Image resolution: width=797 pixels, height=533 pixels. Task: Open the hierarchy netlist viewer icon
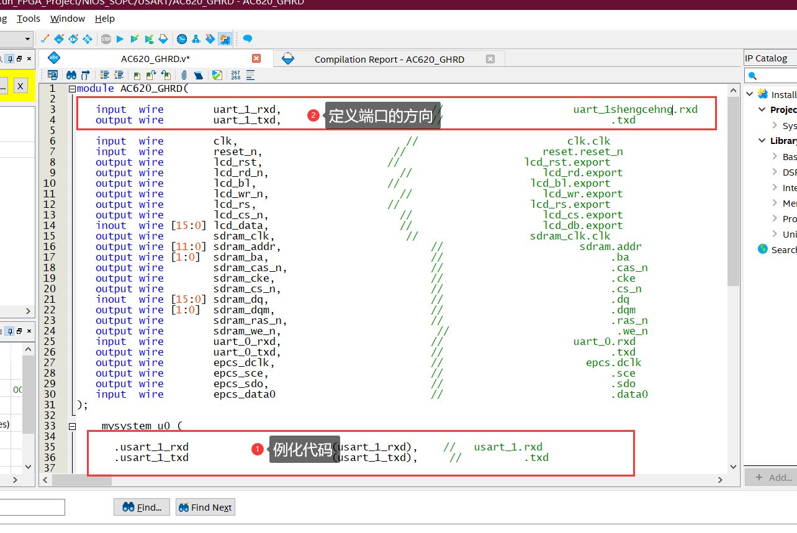[x=196, y=39]
